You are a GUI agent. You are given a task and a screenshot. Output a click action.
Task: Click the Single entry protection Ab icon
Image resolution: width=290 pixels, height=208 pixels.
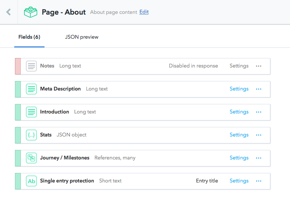(31, 181)
